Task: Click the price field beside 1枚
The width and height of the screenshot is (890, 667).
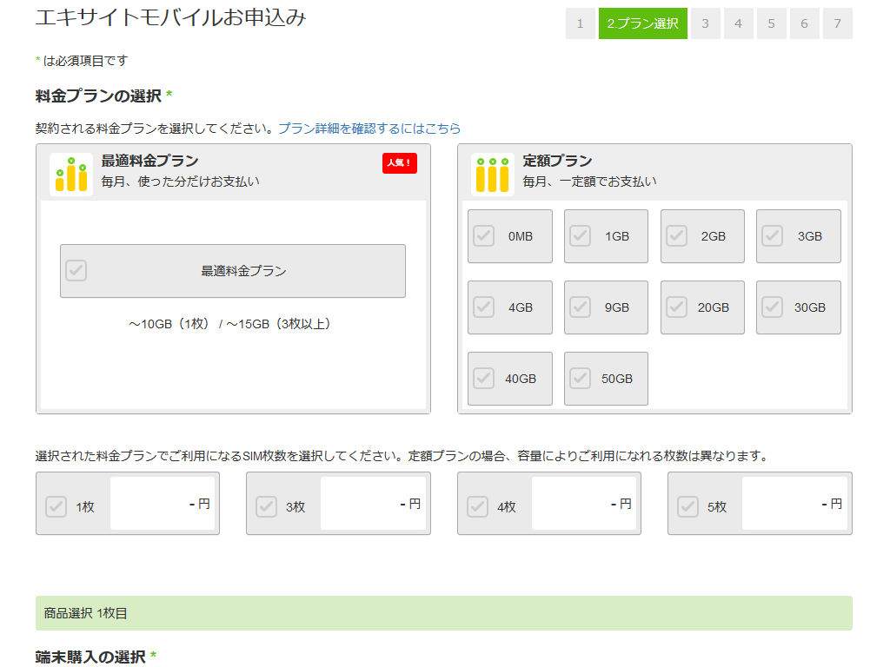Action: 163,504
